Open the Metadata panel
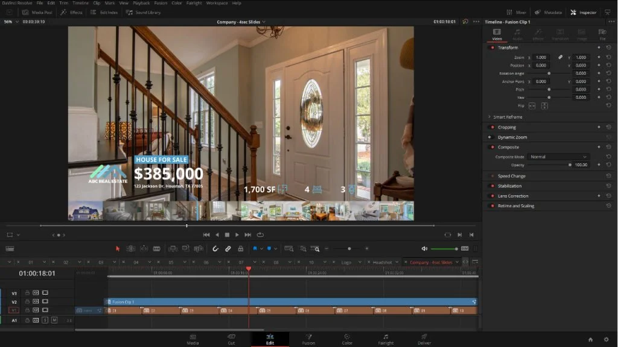This screenshot has height=347, width=618. tap(548, 13)
